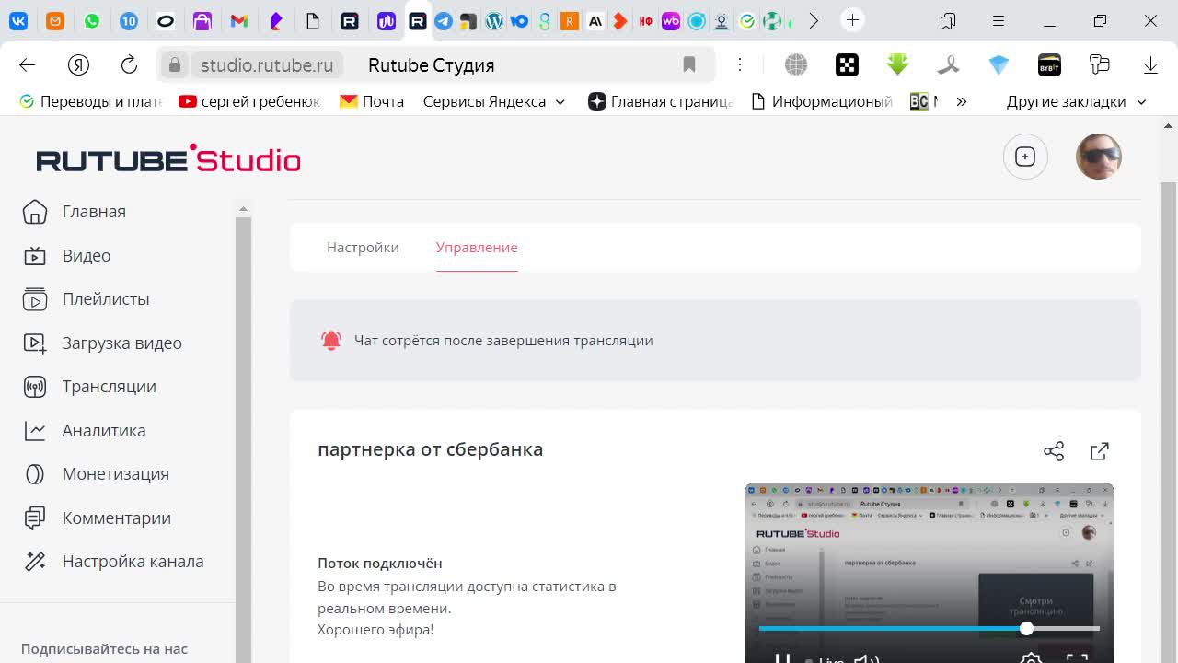1178x663 pixels.
Task: Expand Сервисы Яндекса bookmark folder
Action: [494, 101]
